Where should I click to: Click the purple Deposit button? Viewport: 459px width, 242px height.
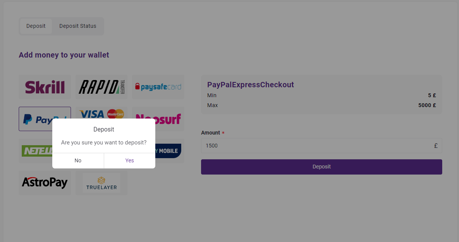coord(322,167)
